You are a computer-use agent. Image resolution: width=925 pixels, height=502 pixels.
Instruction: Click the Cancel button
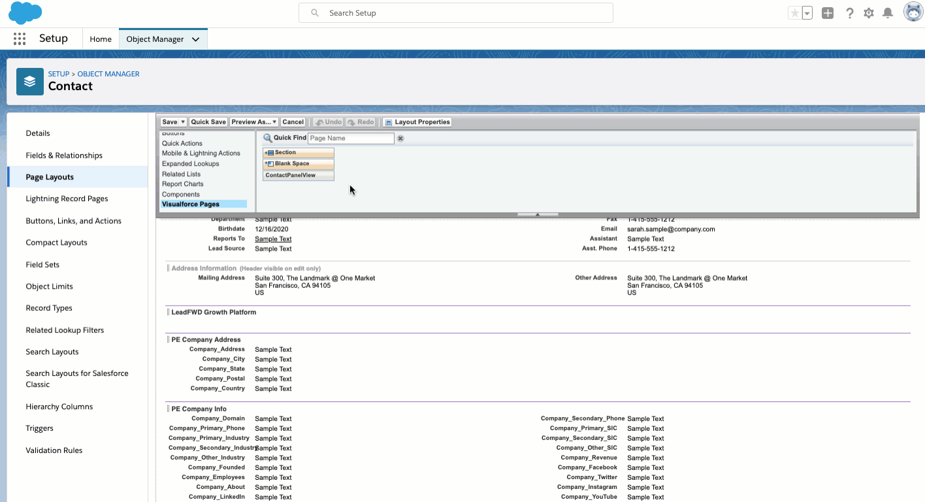coord(293,122)
